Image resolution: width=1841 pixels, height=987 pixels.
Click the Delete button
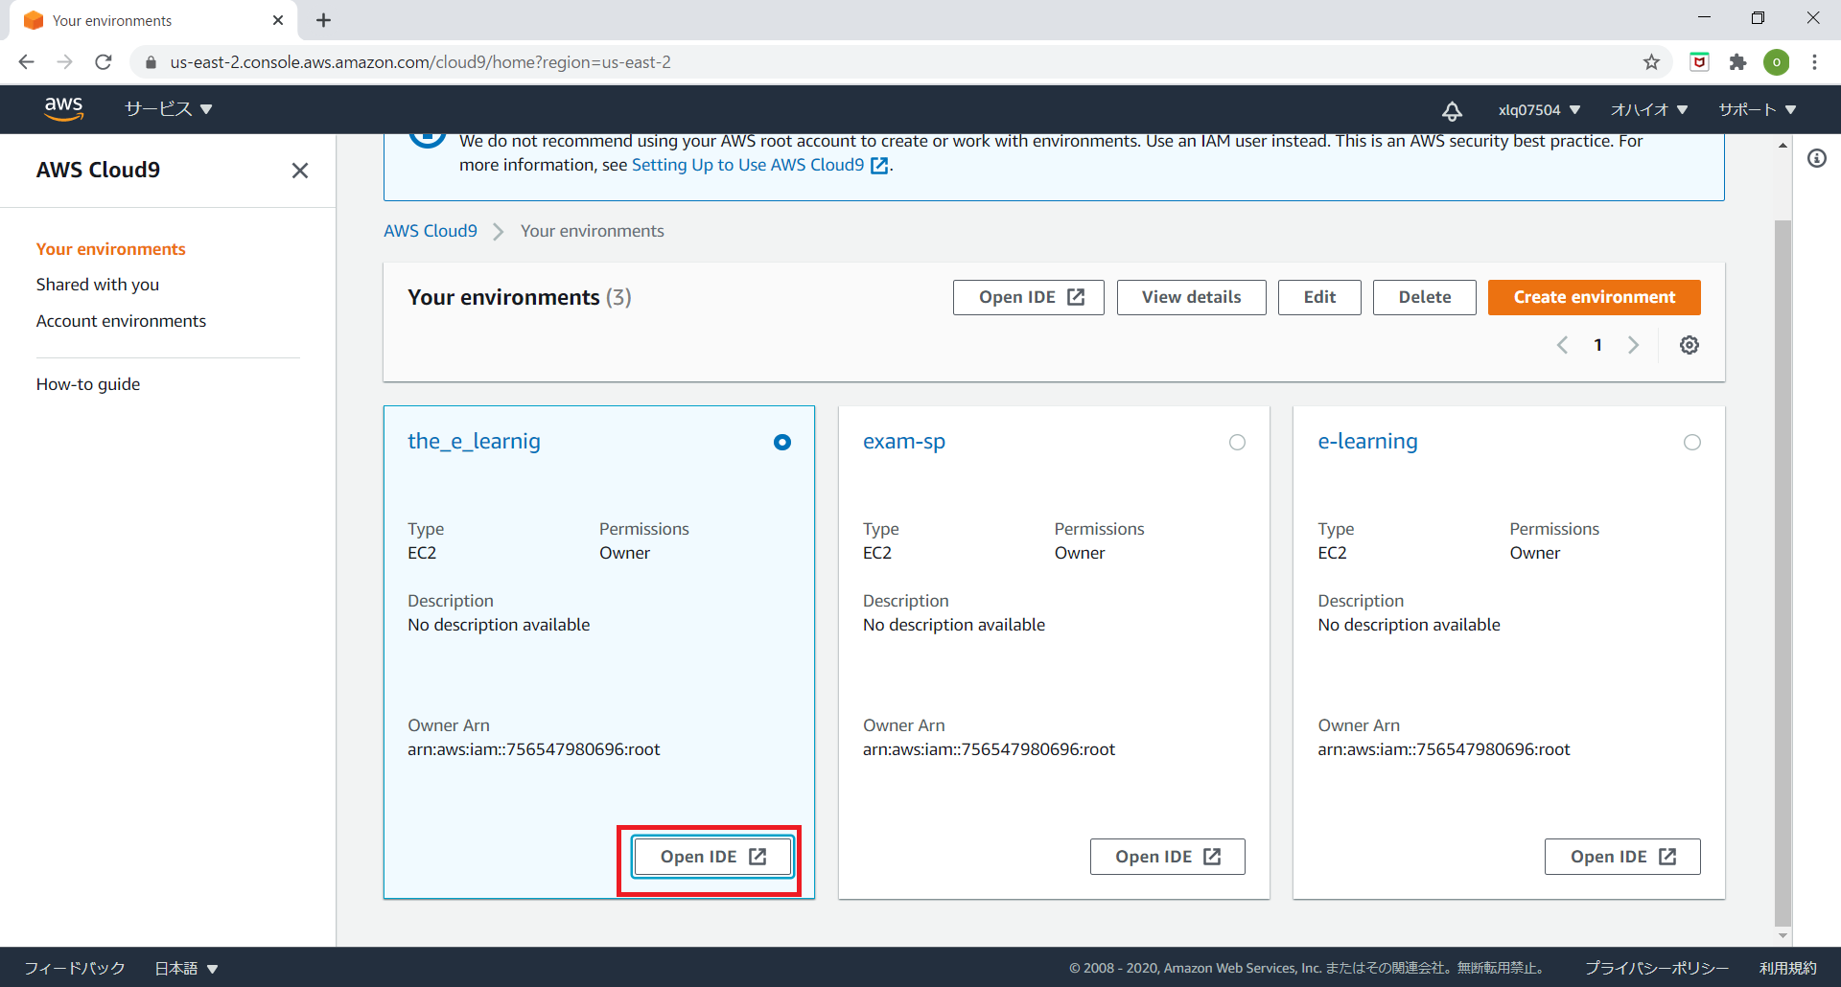pos(1424,297)
